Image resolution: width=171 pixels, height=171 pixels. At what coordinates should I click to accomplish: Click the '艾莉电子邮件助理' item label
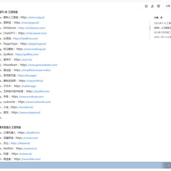click(13, 91)
